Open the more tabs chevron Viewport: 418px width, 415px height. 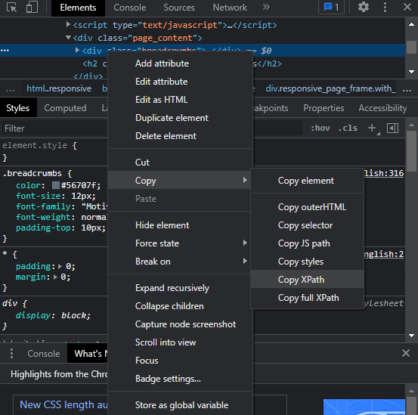pos(266,8)
